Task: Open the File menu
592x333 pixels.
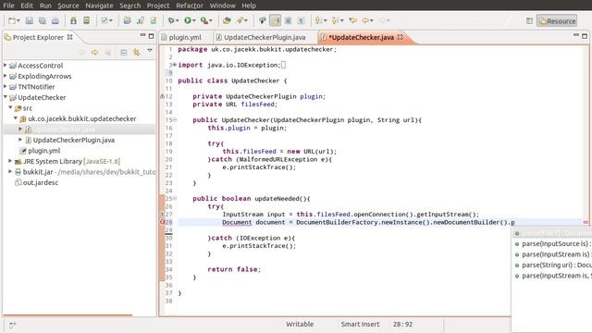Action: pos(8,6)
